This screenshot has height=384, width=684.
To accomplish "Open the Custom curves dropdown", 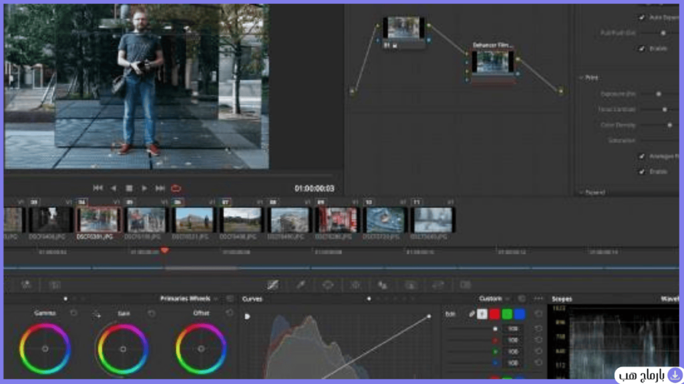I will click(x=494, y=299).
